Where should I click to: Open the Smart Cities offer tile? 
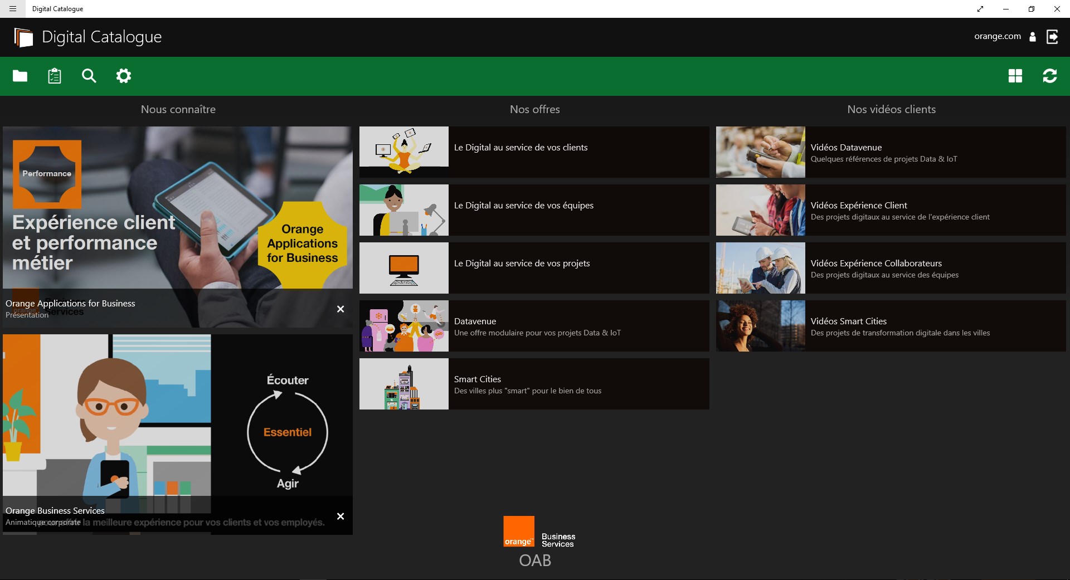pos(534,384)
